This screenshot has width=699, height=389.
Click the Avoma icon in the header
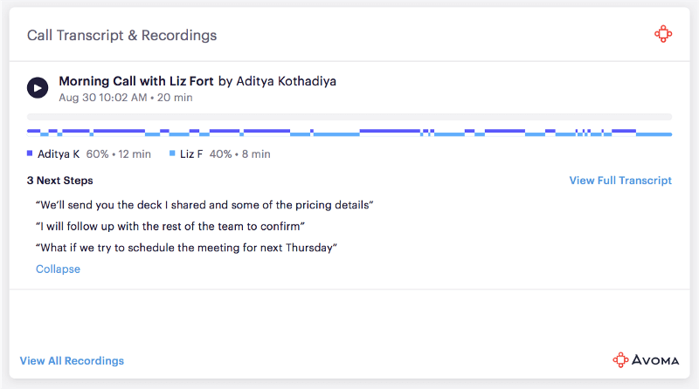[663, 35]
